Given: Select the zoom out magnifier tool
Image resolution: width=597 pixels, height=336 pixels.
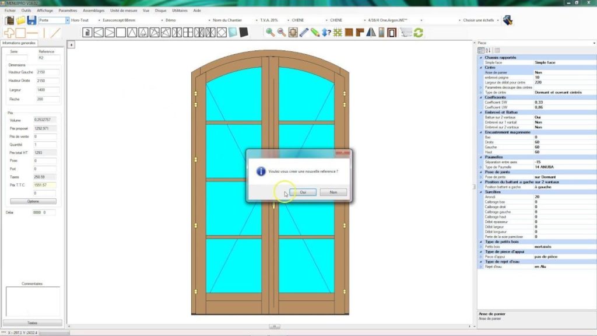Looking at the screenshot, I should (x=280, y=32).
